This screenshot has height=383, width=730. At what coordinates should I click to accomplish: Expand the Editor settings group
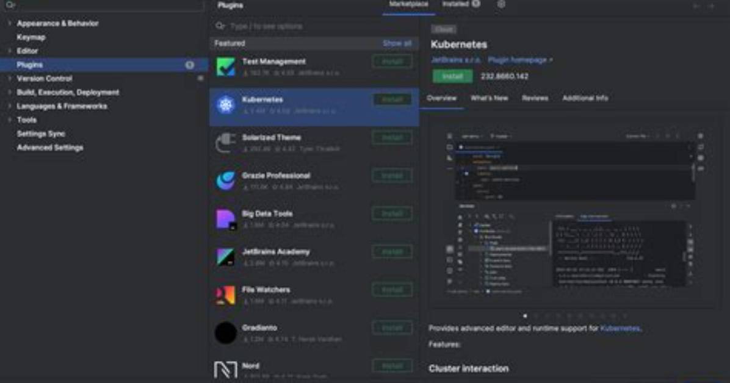pos(10,51)
